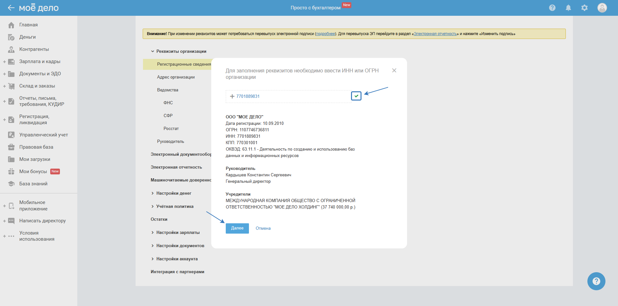
Task: Expand the Учётная политика chevron
Action: click(153, 207)
